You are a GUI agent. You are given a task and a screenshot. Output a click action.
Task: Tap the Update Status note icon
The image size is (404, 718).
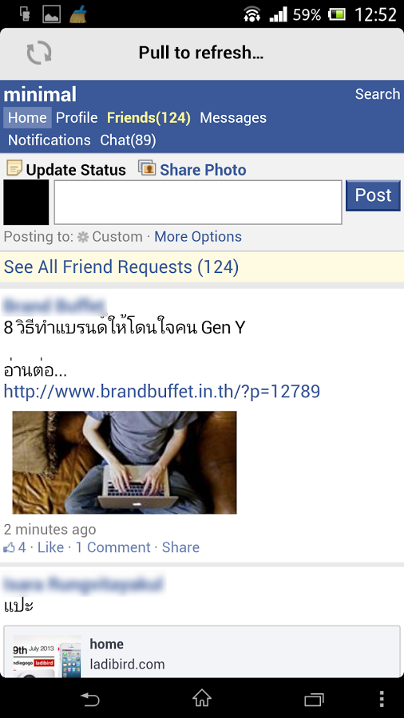pos(14,168)
